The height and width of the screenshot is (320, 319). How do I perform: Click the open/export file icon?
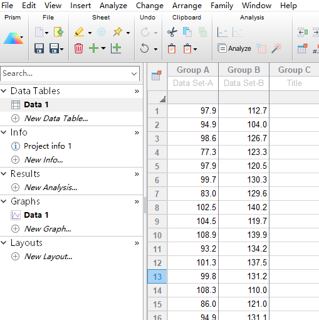click(x=58, y=32)
